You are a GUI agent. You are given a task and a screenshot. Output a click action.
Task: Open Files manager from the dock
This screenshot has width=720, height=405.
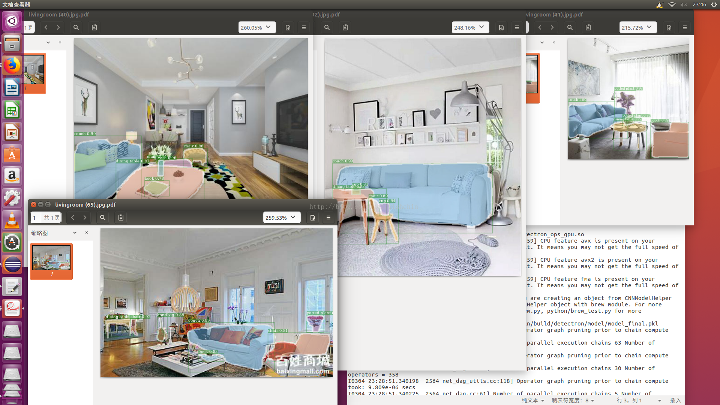[12, 43]
